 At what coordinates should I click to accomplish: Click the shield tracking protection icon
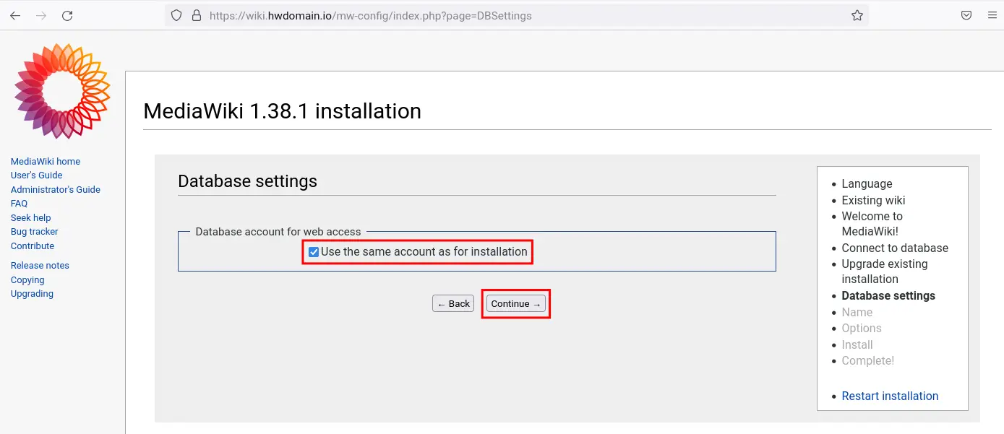[177, 15]
